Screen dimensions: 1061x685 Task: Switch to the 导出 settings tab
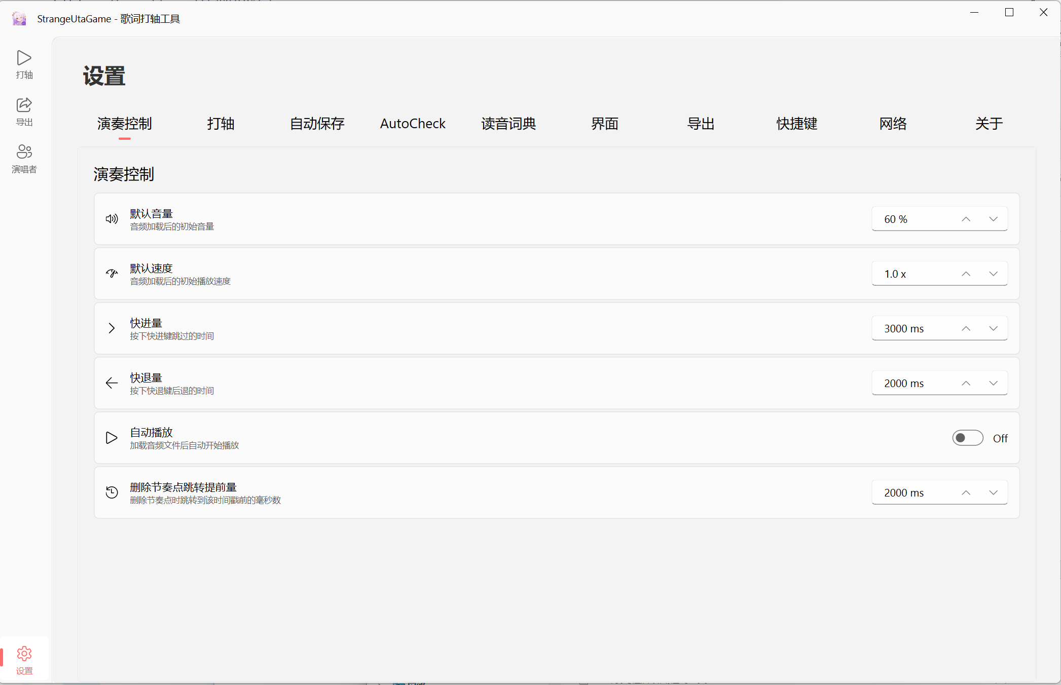701,124
